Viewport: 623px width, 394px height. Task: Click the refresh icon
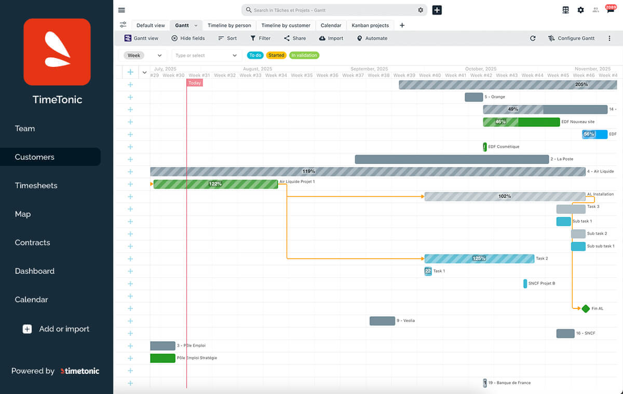[533, 38]
